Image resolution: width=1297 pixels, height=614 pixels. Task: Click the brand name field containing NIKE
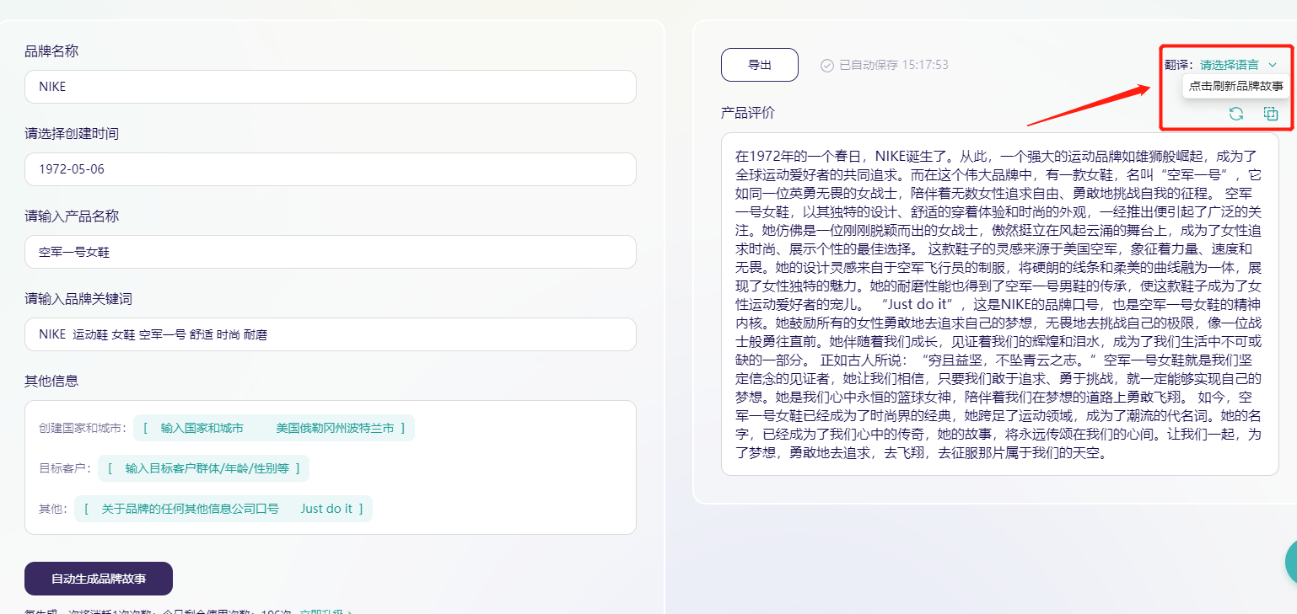click(331, 87)
